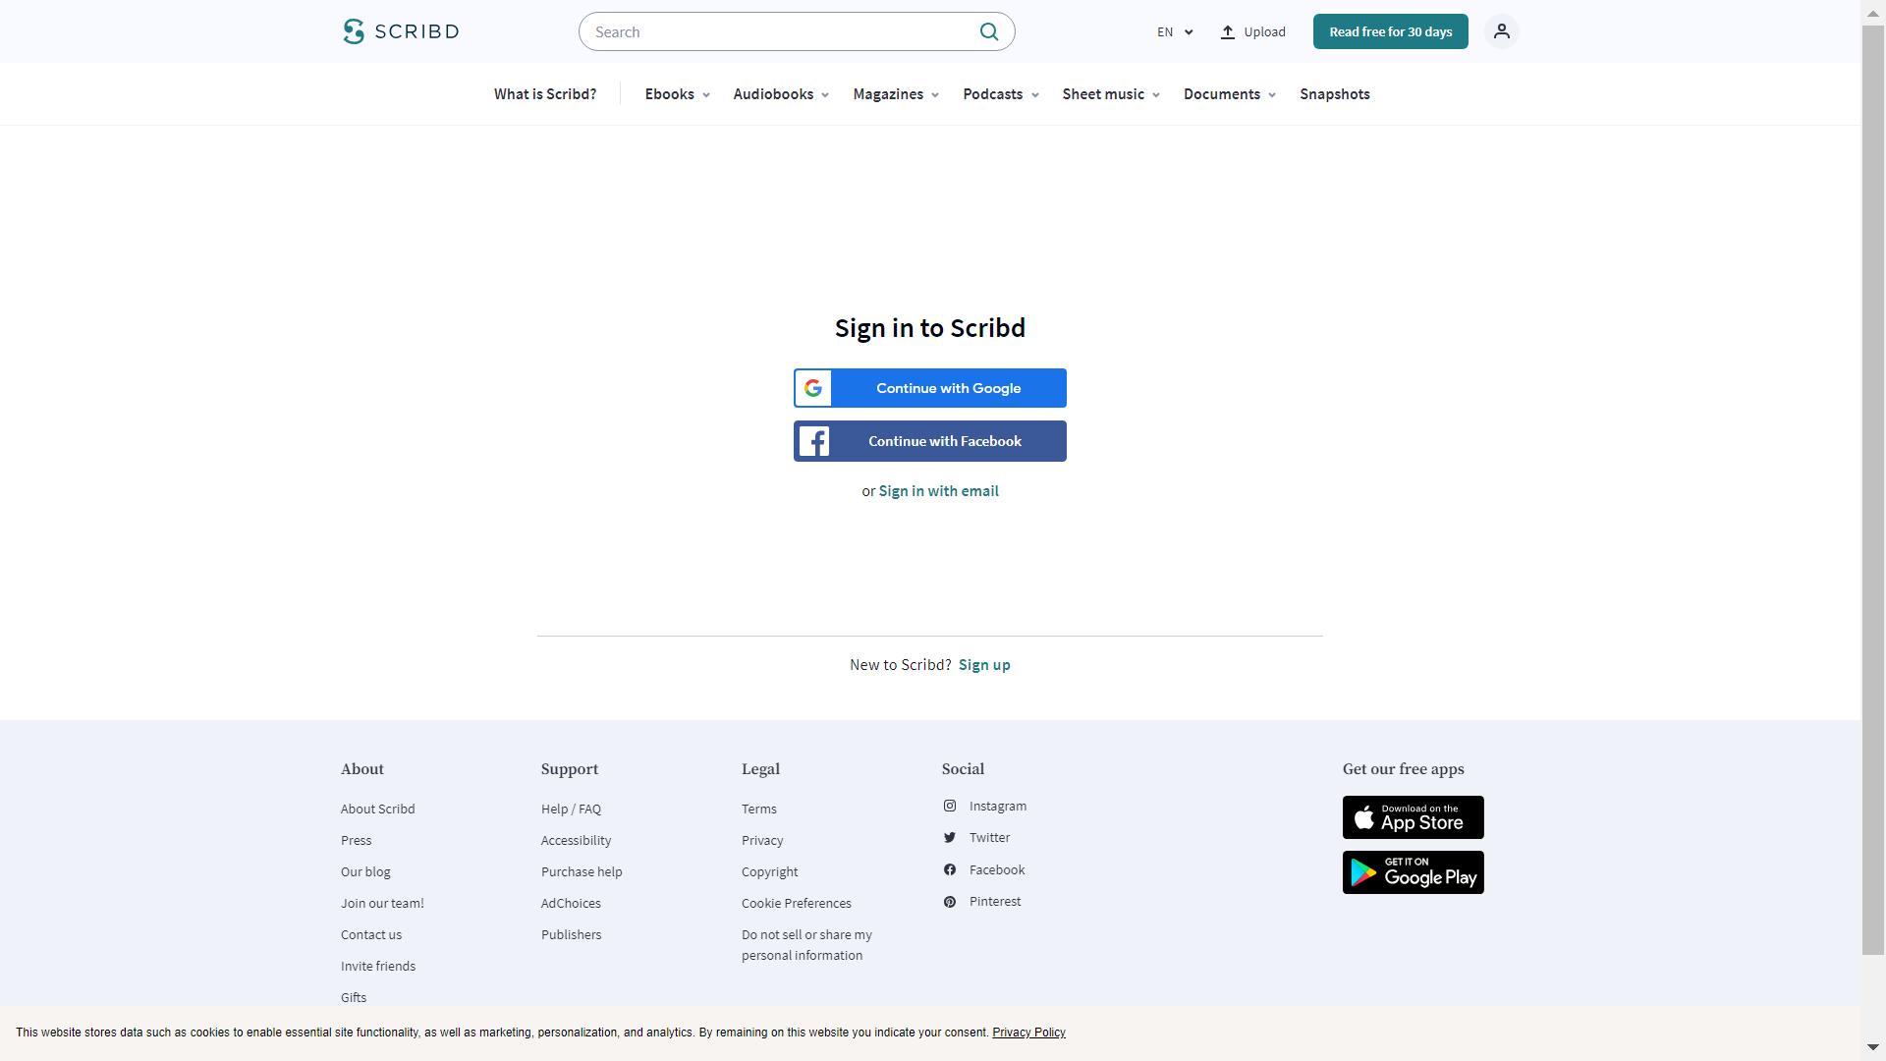Expand the Podcasts menu
This screenshot has height=1061, width=1886.
(x=1001, y=94)
